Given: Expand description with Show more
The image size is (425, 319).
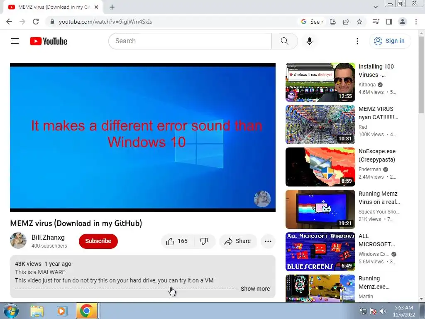Looking at the screenshot, I should click(255, 289).
